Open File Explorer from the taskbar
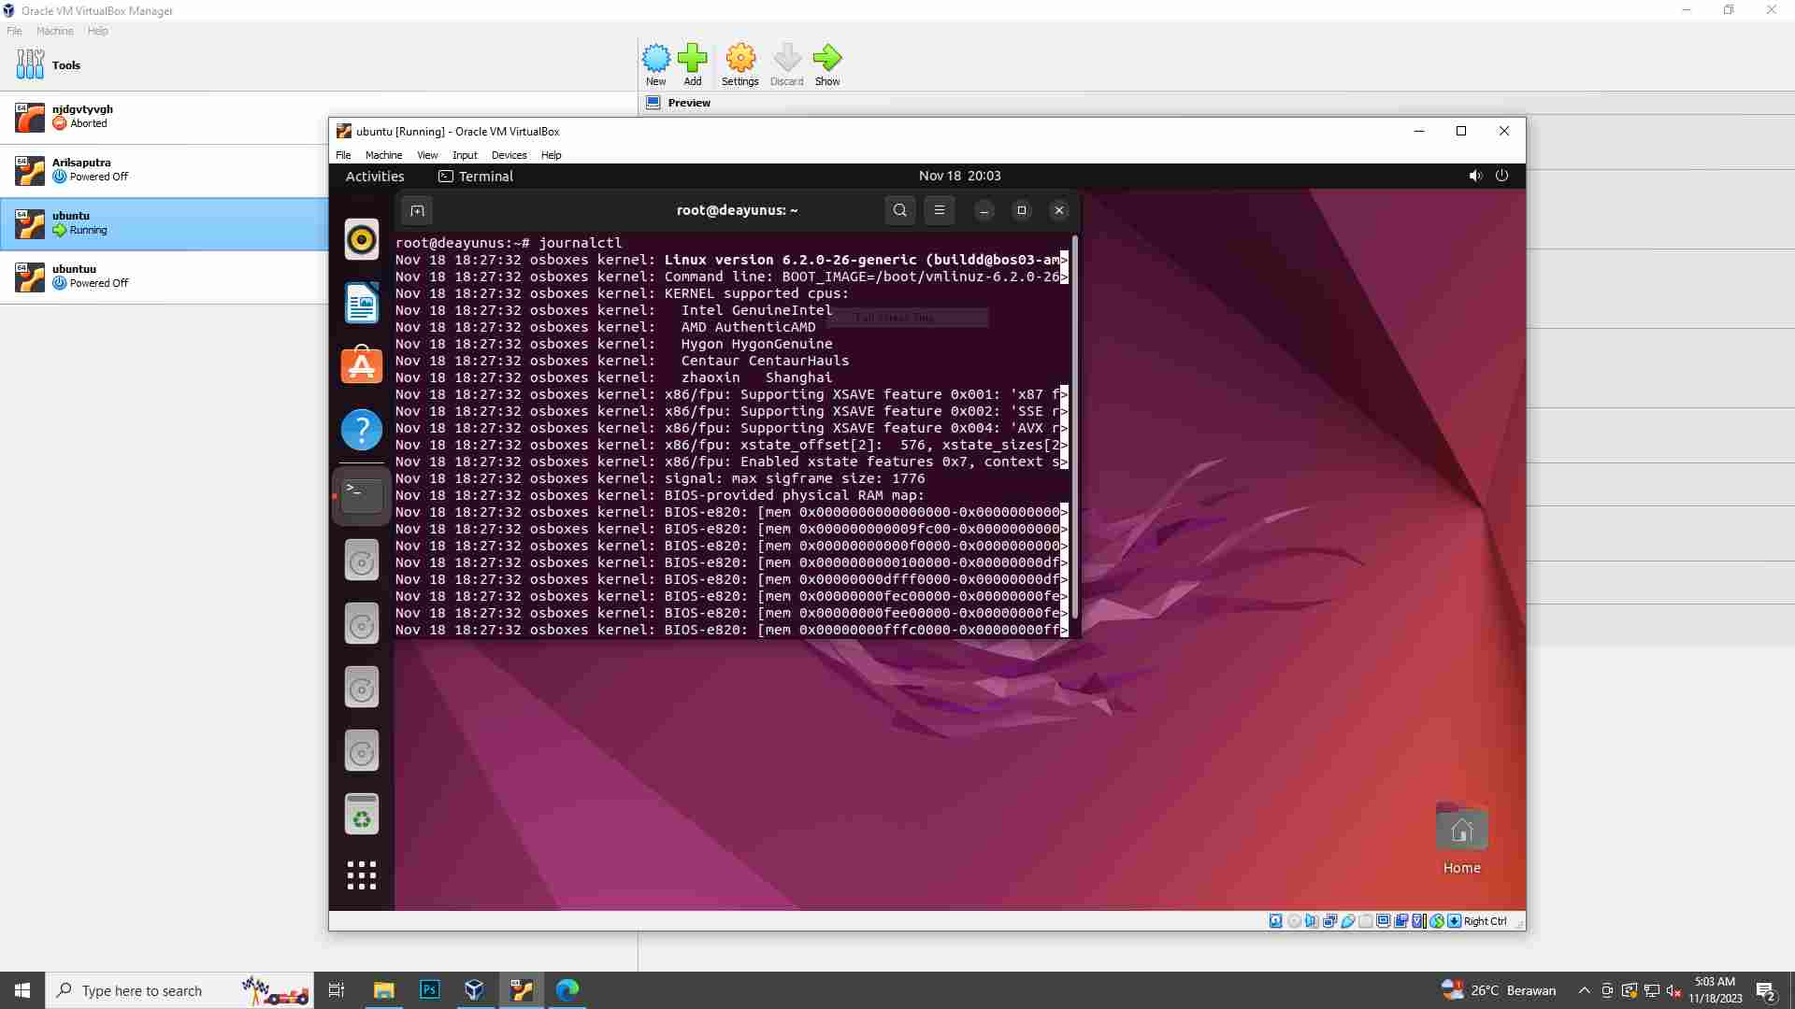Screen dimensions: 1795x1009 (x=383, y=990)
